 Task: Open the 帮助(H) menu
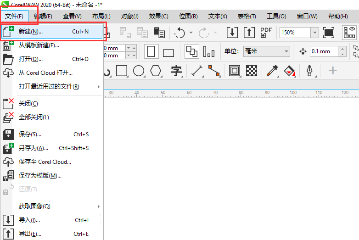[338, 16]
